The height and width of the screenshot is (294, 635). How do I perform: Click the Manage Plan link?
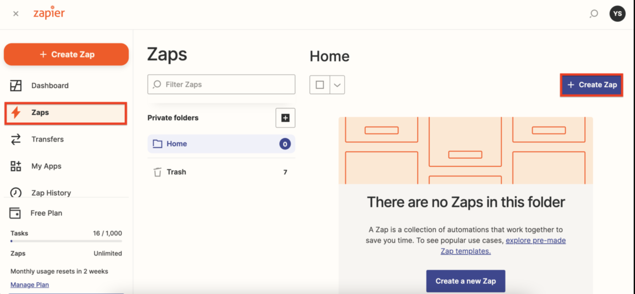coord(30,285)
